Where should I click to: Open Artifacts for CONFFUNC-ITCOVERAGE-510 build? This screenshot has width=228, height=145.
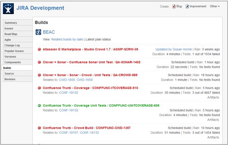(x=213, y=97)
